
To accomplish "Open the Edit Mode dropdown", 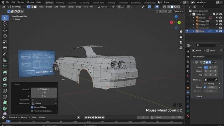I will pos(17,7).
